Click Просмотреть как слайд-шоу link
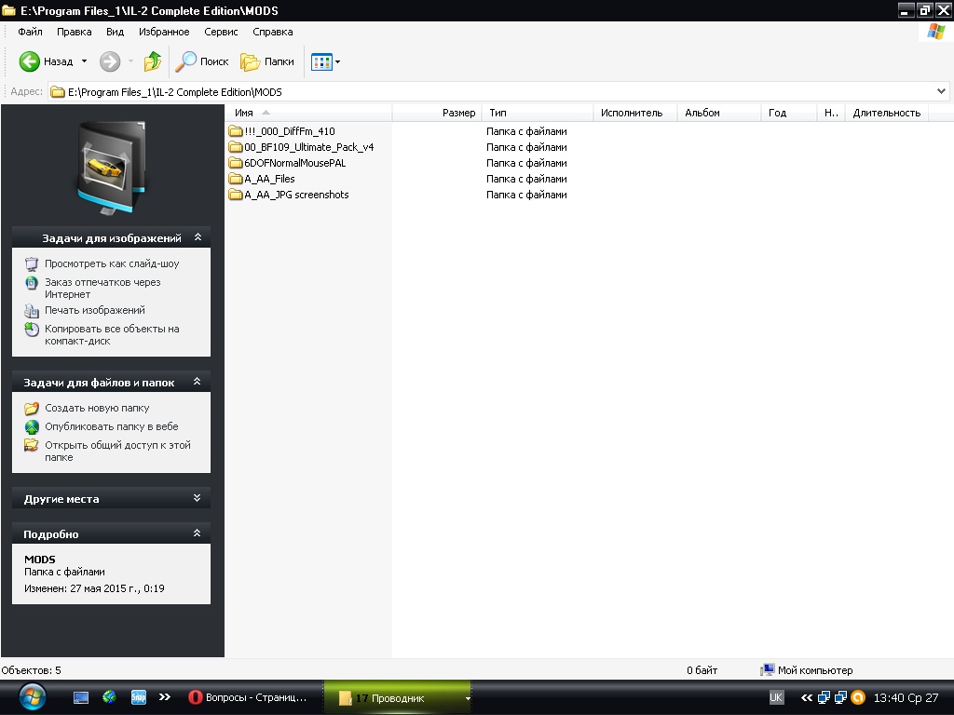 pyautogui.click(x=112, y=263)
